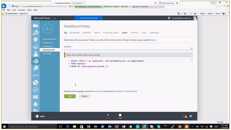Expand the Microsoft Azure header chevron
This screenshot has width=231, height=130.
pos(55,18)
